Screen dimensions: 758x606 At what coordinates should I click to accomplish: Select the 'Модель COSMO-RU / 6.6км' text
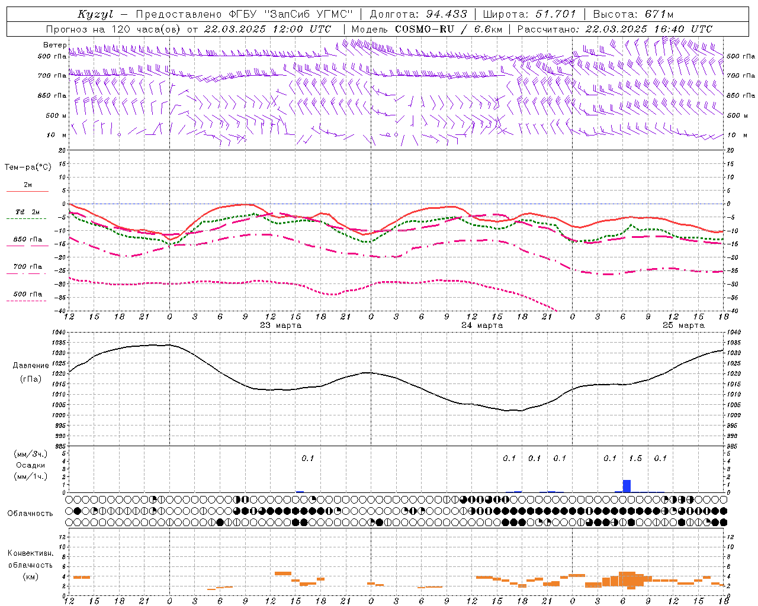tap(427, 29)
